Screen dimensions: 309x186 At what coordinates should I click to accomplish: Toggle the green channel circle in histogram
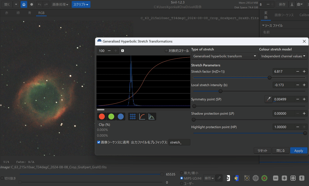(111, 117)
